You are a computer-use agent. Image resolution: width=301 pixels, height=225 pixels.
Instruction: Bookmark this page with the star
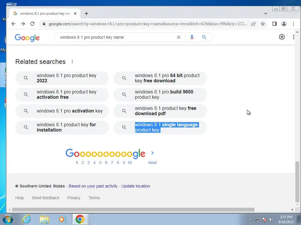click(x=263, y=24)
